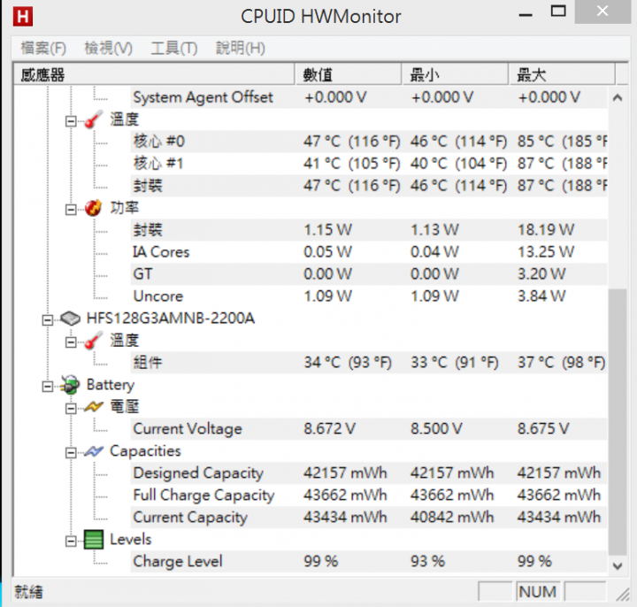Collapse the 功率 power group
The width and height of the screenshot is (637, 607).
[x=71, y=210]
